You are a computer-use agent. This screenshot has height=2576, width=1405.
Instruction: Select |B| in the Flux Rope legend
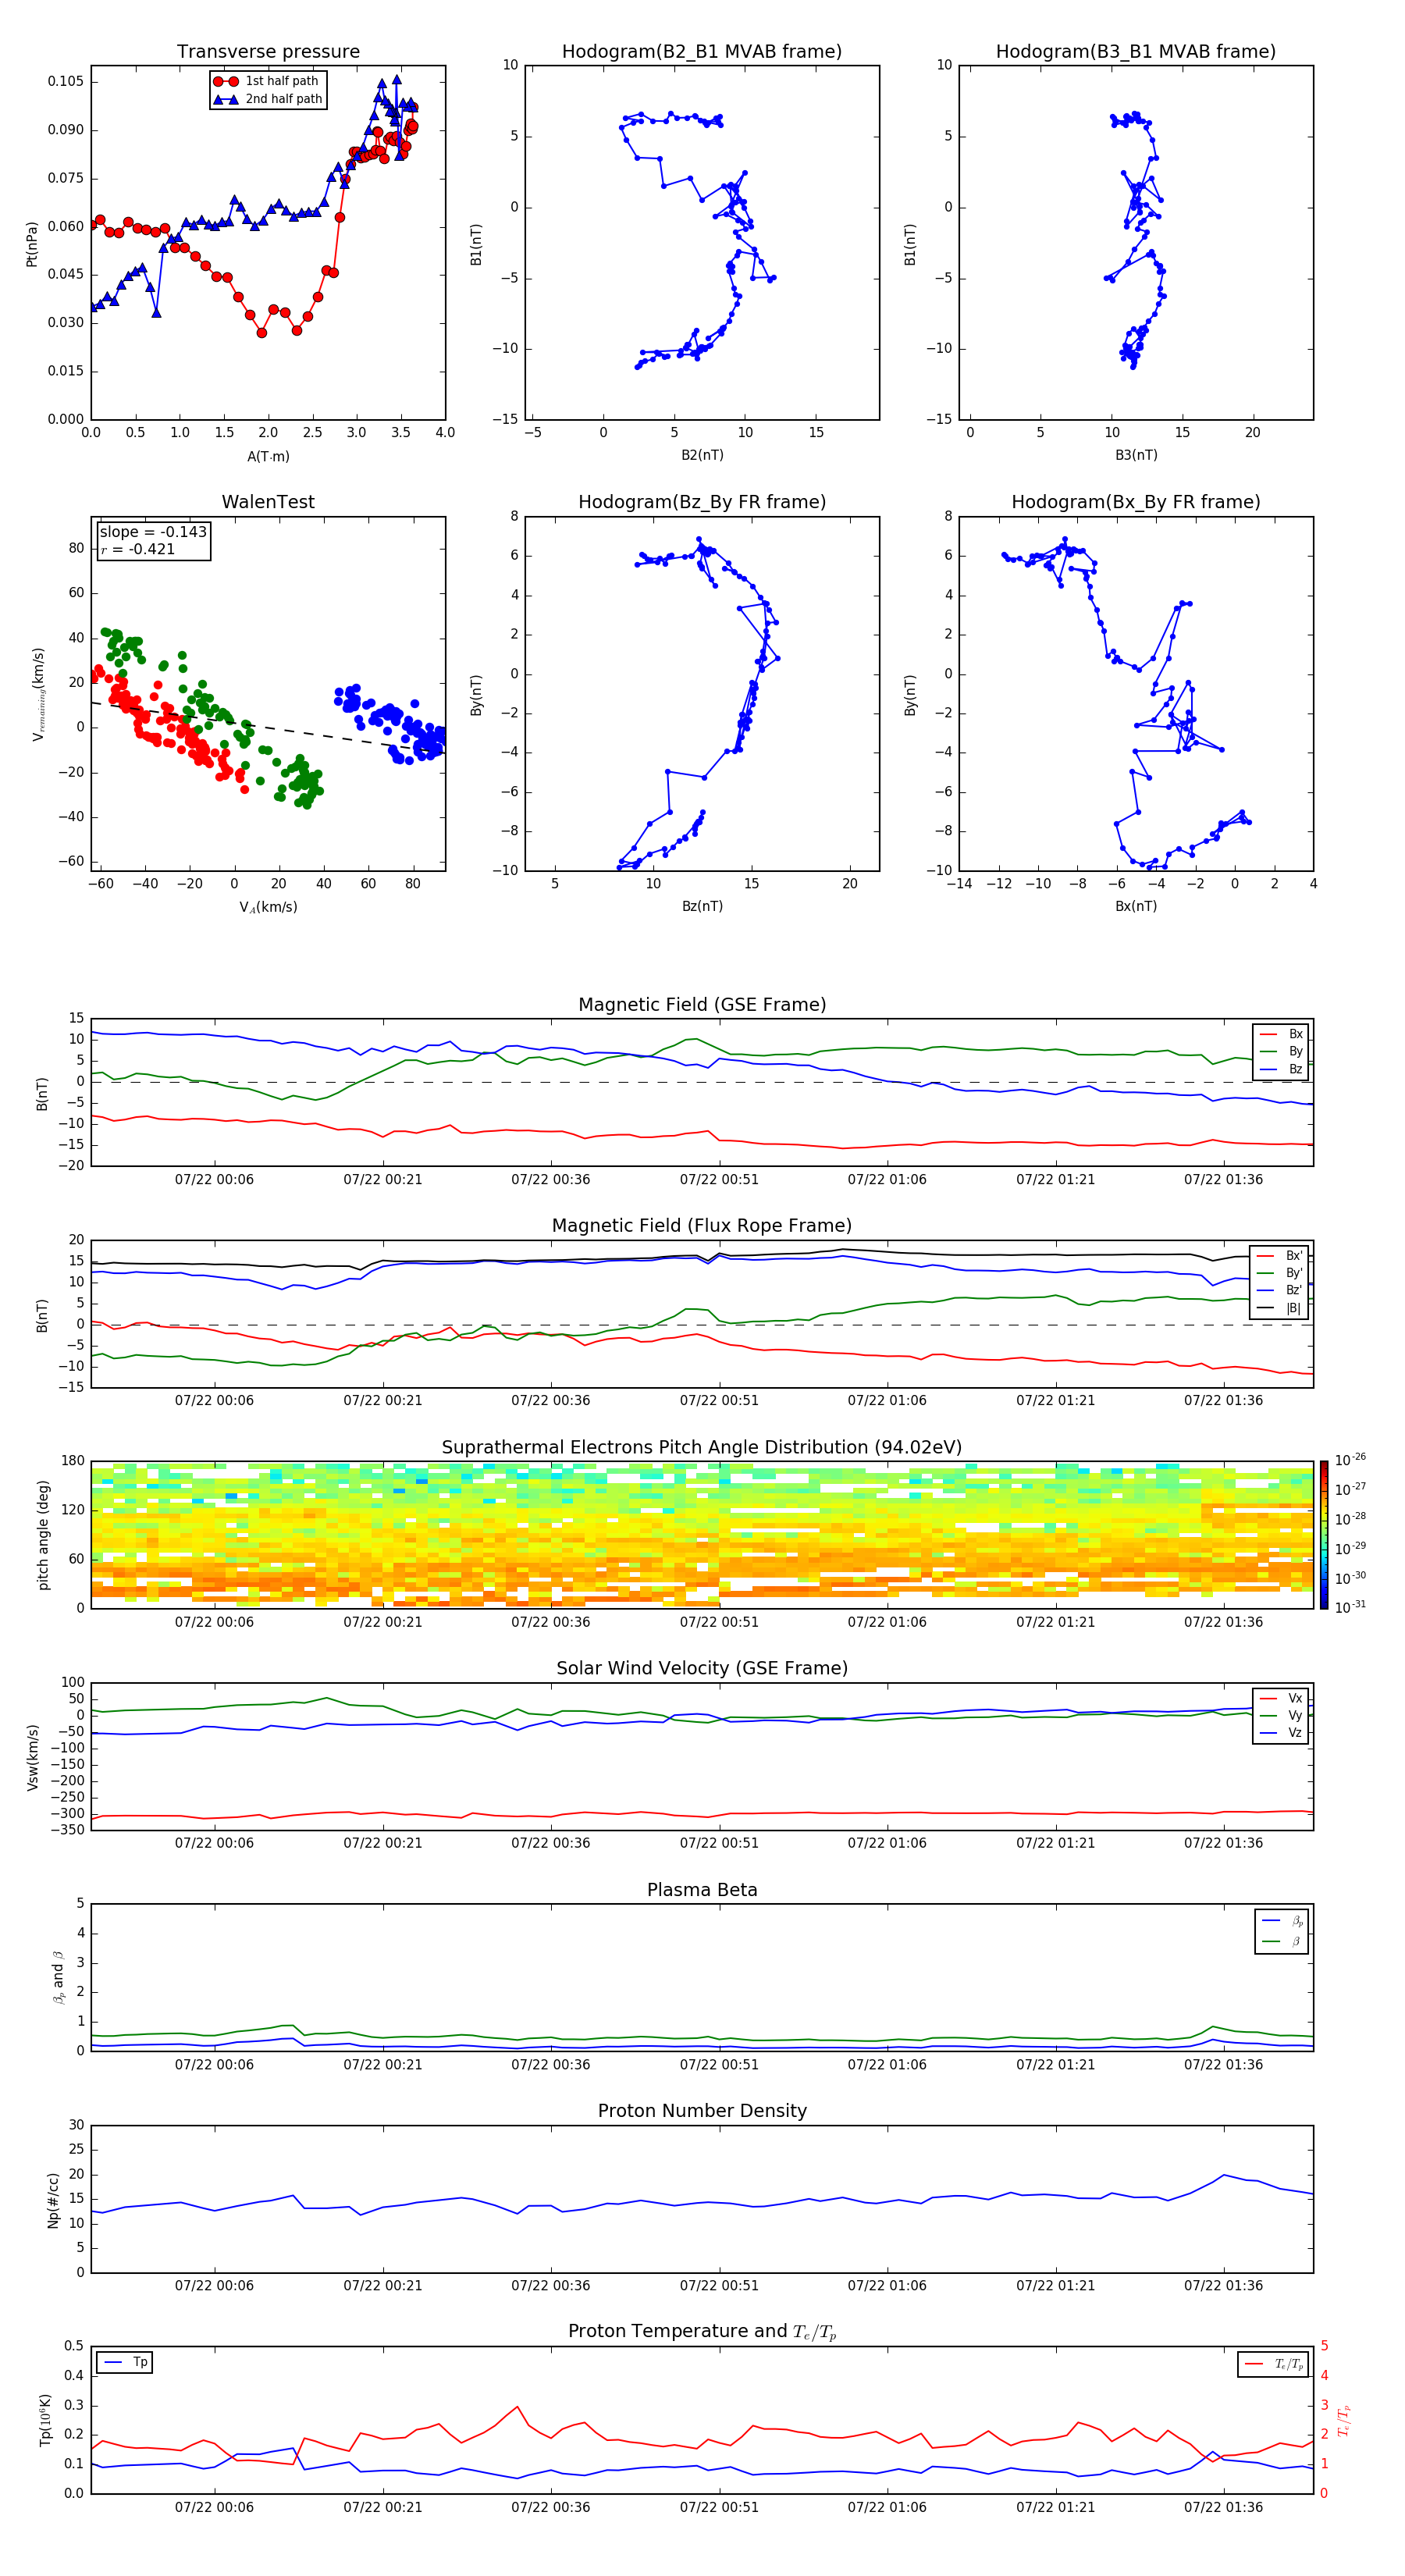click(1281, 1308)
